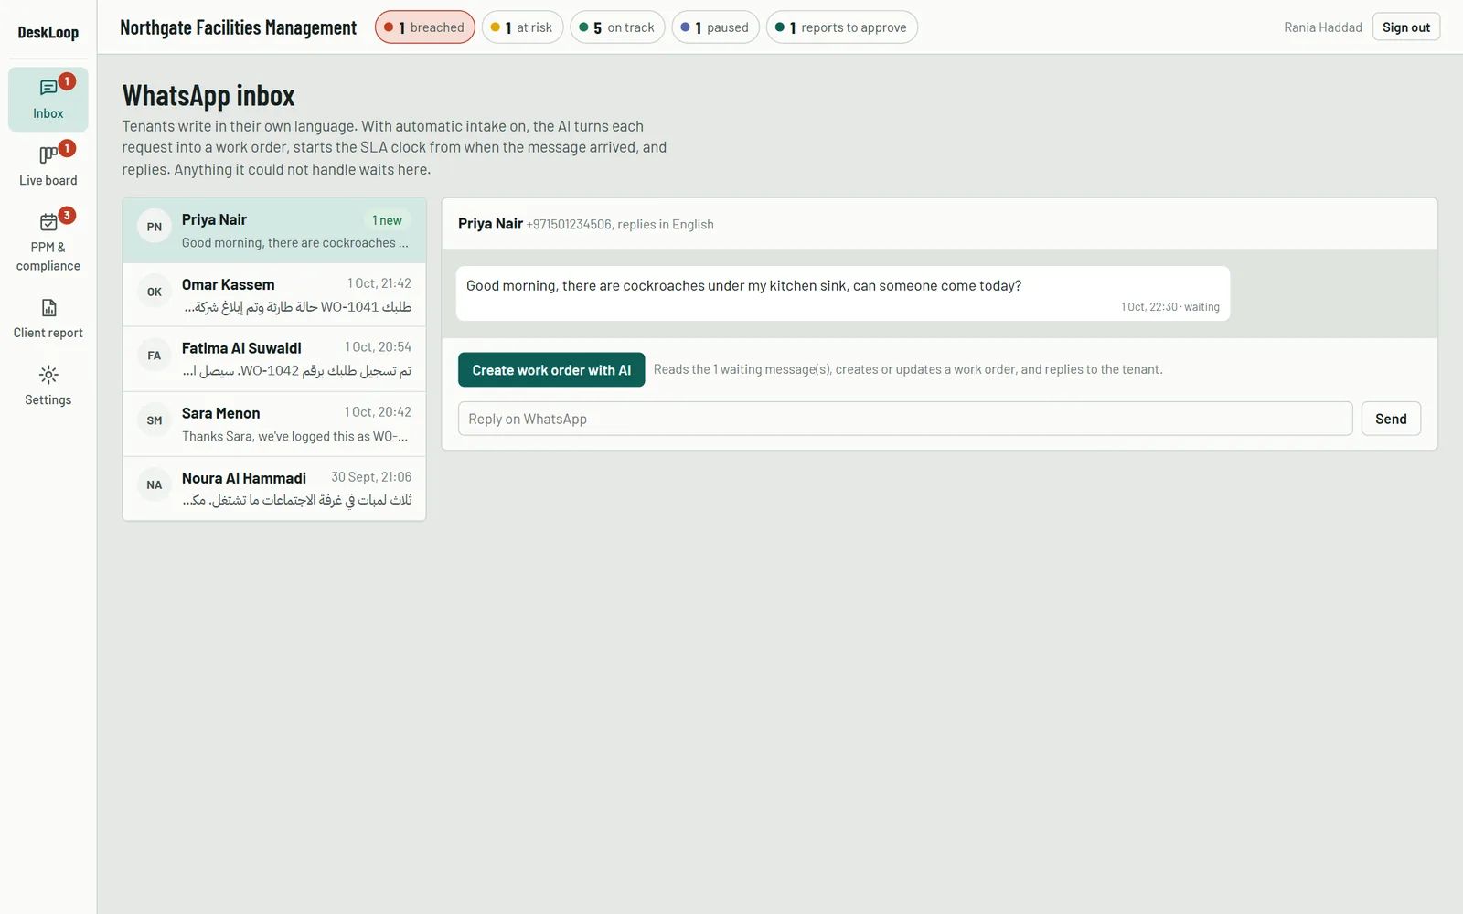The width and height of the screenshot is (1463, 914).
Task: Open Priya Nair conversation
Action: point(274,230)
